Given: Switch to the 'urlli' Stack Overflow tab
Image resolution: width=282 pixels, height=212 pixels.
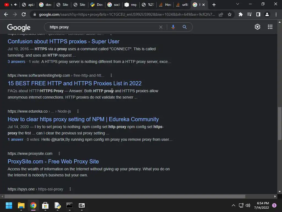Looking at the screenshot, I should tap(183, 5).
